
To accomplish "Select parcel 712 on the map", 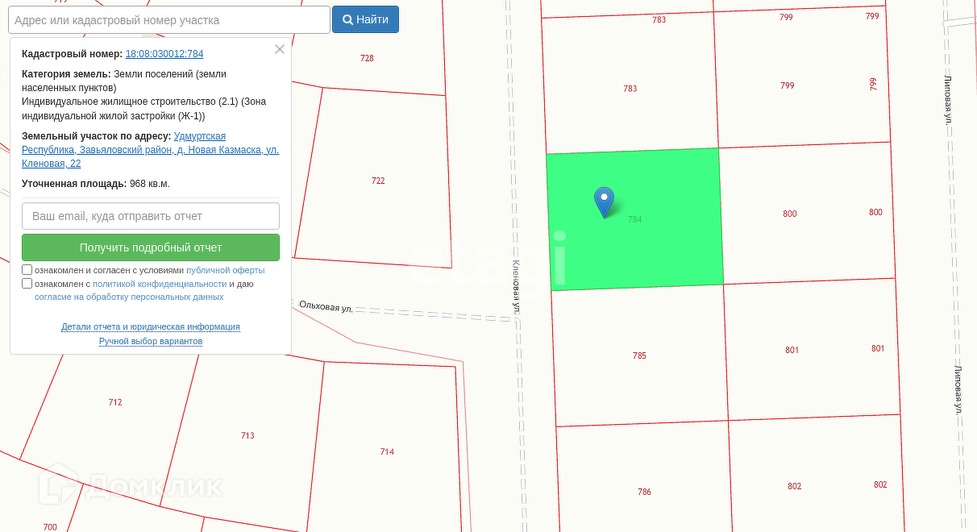I will coord(115,402).
